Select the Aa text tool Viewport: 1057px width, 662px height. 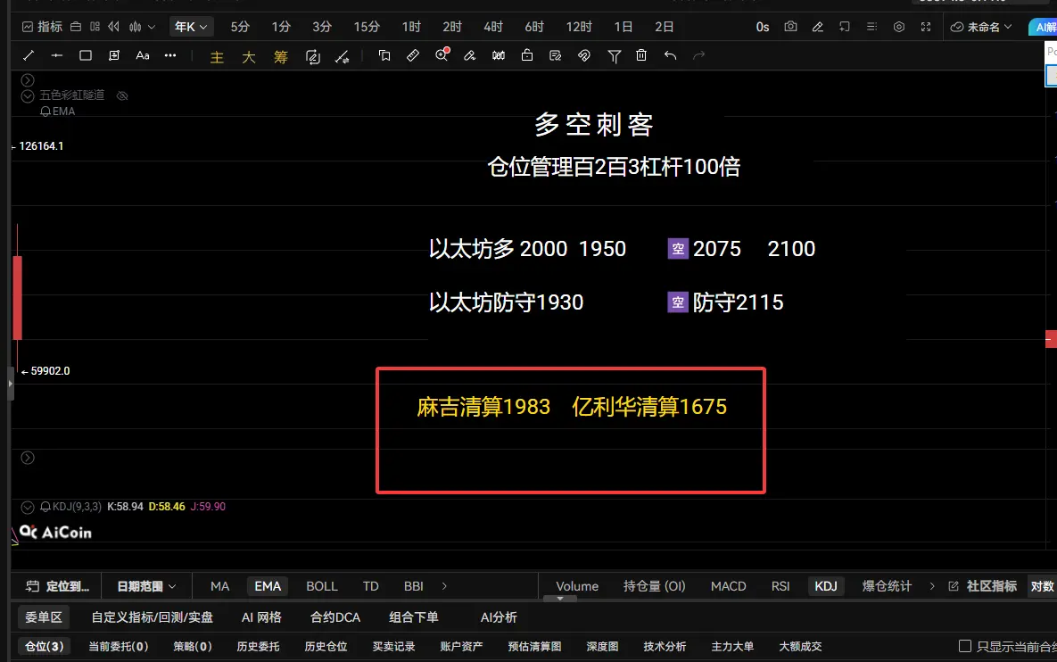coord(142,55)
